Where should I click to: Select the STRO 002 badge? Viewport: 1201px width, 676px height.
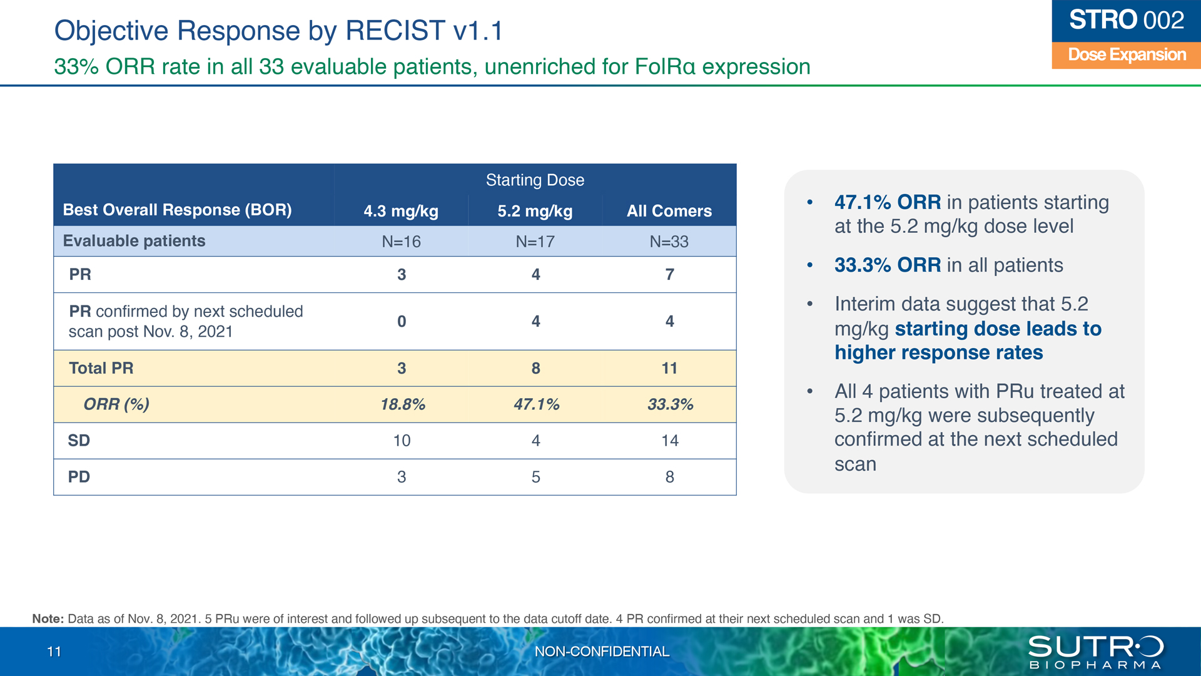click(1126, 21)
